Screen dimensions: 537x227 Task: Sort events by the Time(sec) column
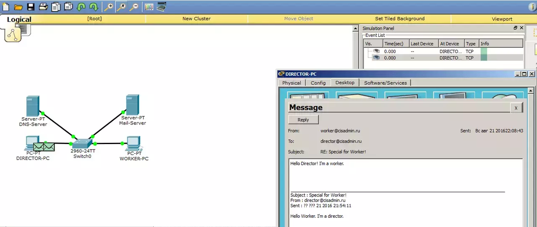click(x=395, y=44)
